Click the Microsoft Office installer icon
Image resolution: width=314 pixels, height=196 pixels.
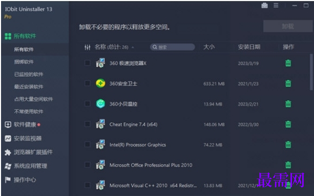click(x=100, y=165)
